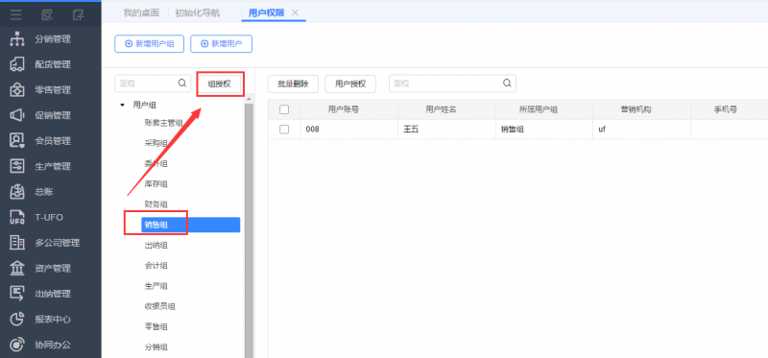Select 分销组 in tree

pos(156,347)
